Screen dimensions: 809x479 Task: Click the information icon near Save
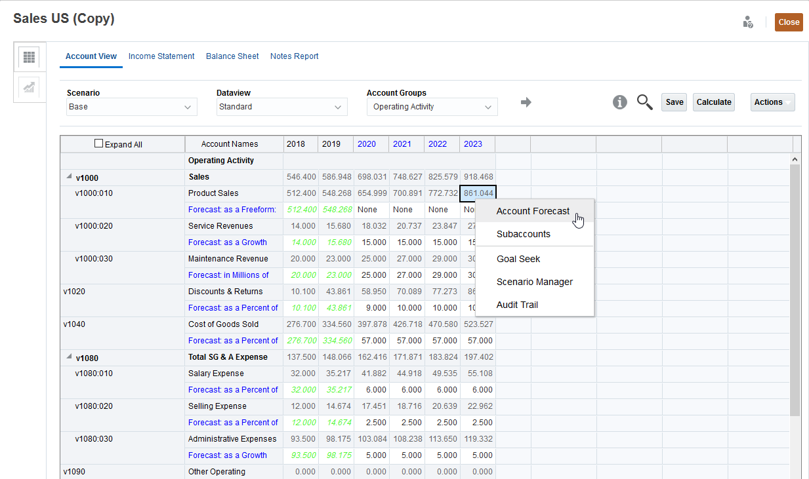click(619, 102)
